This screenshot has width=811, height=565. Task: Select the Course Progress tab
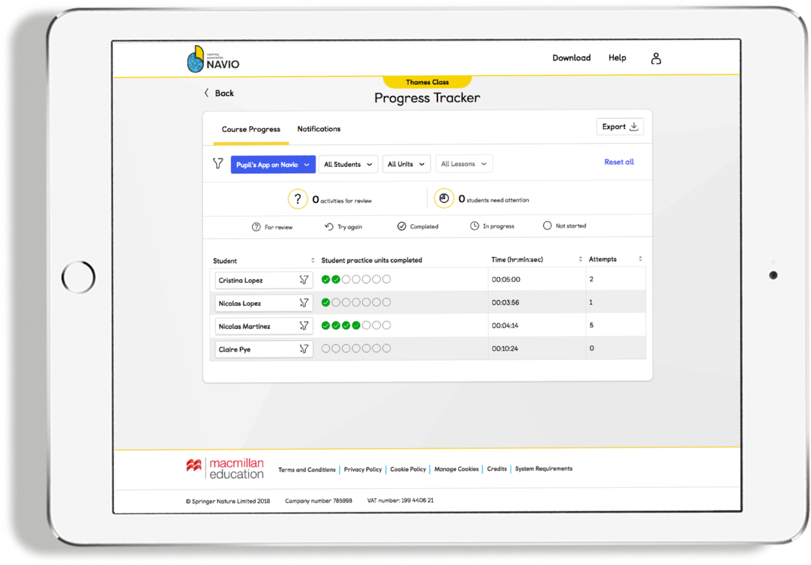(x=251, y=129)
